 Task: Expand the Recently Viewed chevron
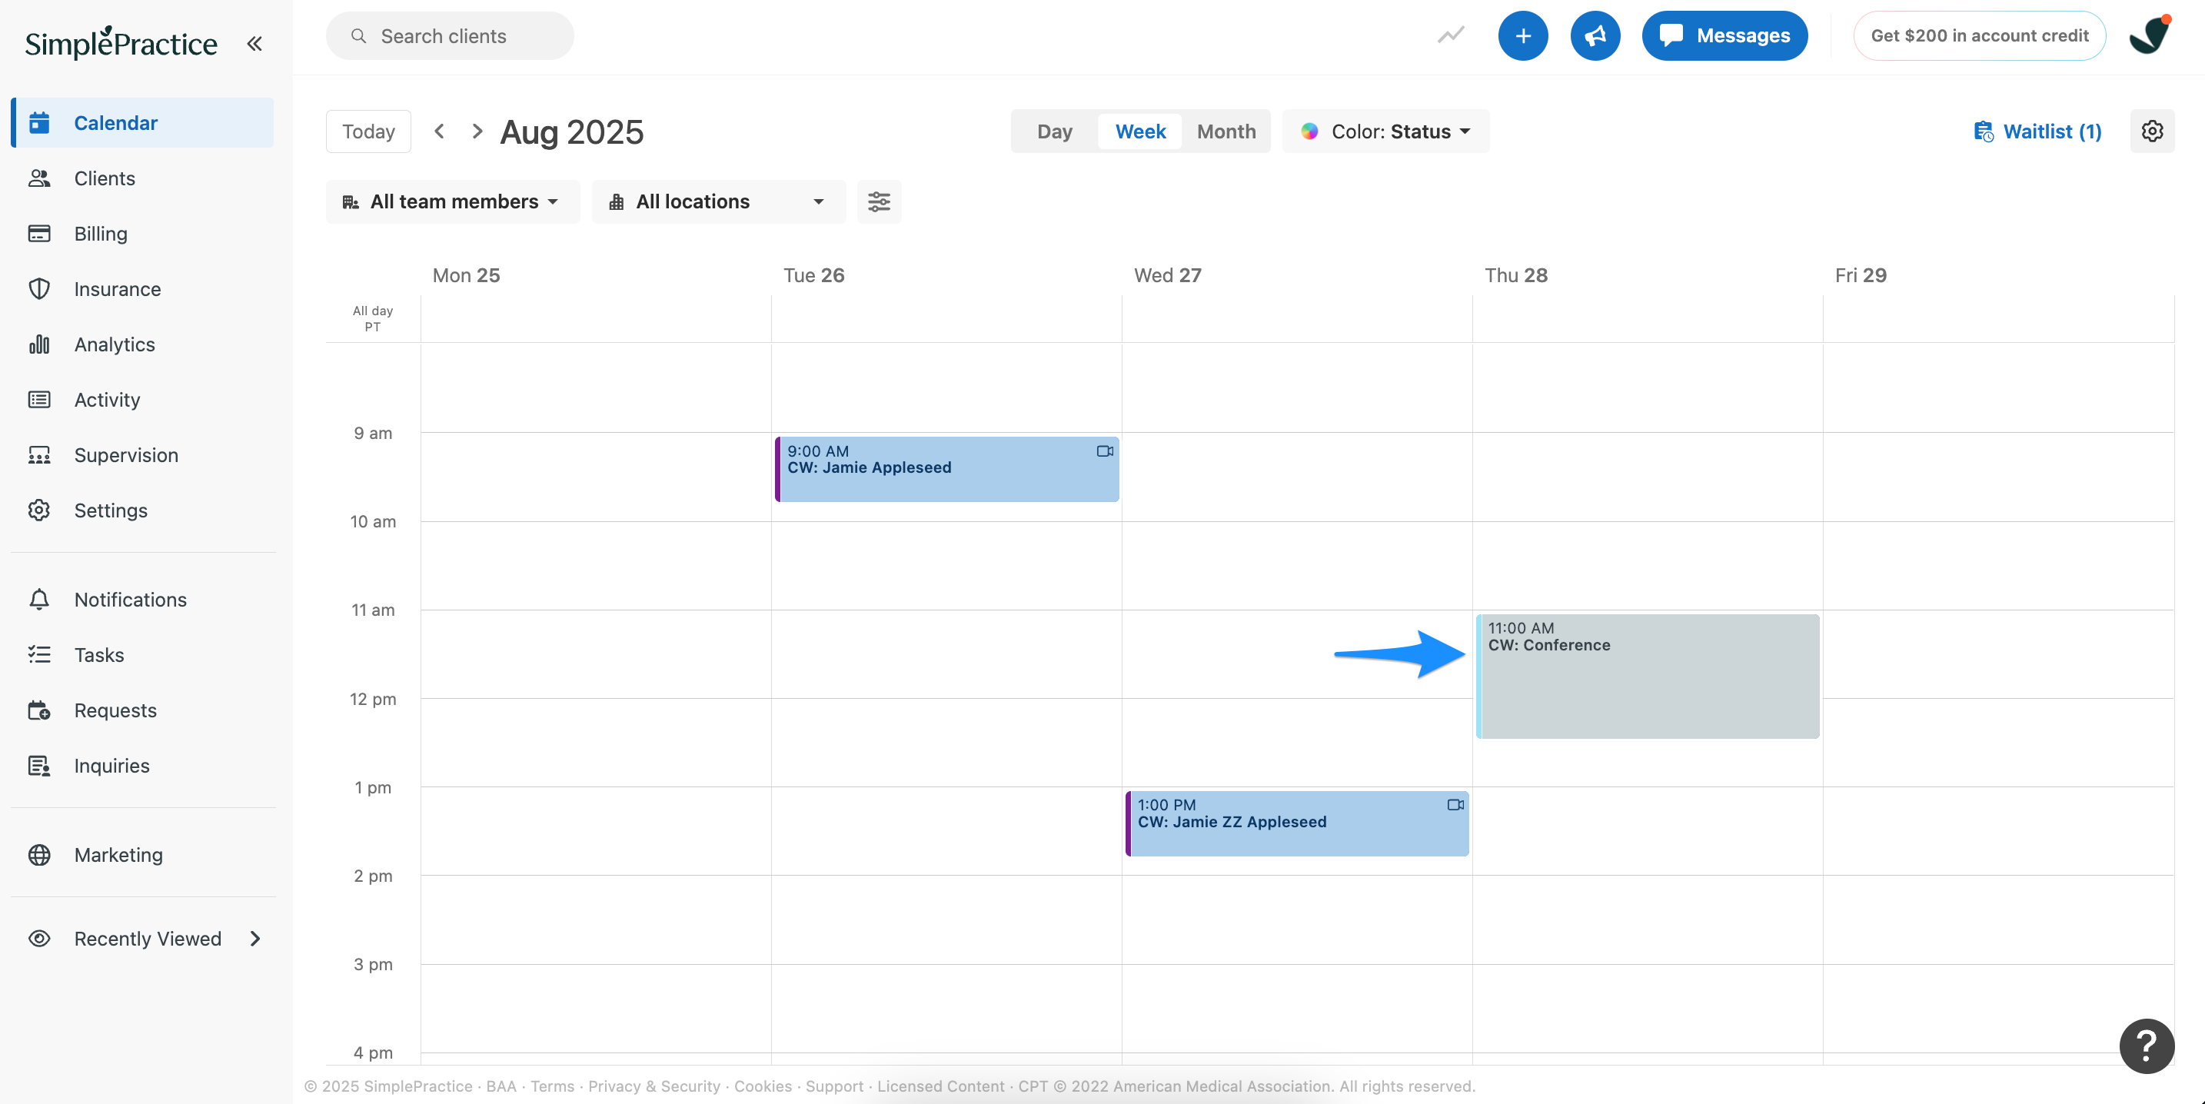click(x=254, y=939)
